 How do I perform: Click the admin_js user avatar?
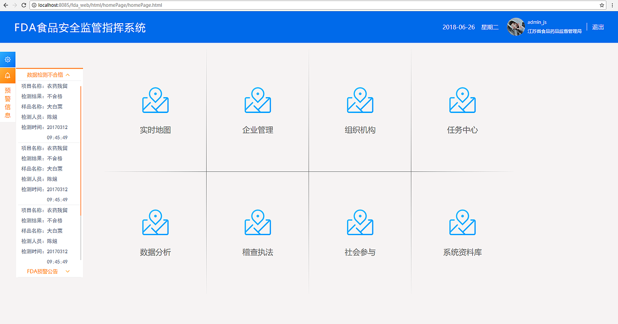pos(516,27)
